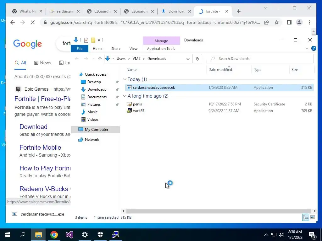Open Visual Studio from the taskbar
Screen dimensions: 322x241
point(69,235)
